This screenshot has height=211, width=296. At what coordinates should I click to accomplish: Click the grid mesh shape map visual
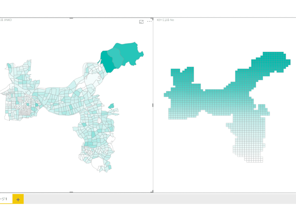coord(226,106)
